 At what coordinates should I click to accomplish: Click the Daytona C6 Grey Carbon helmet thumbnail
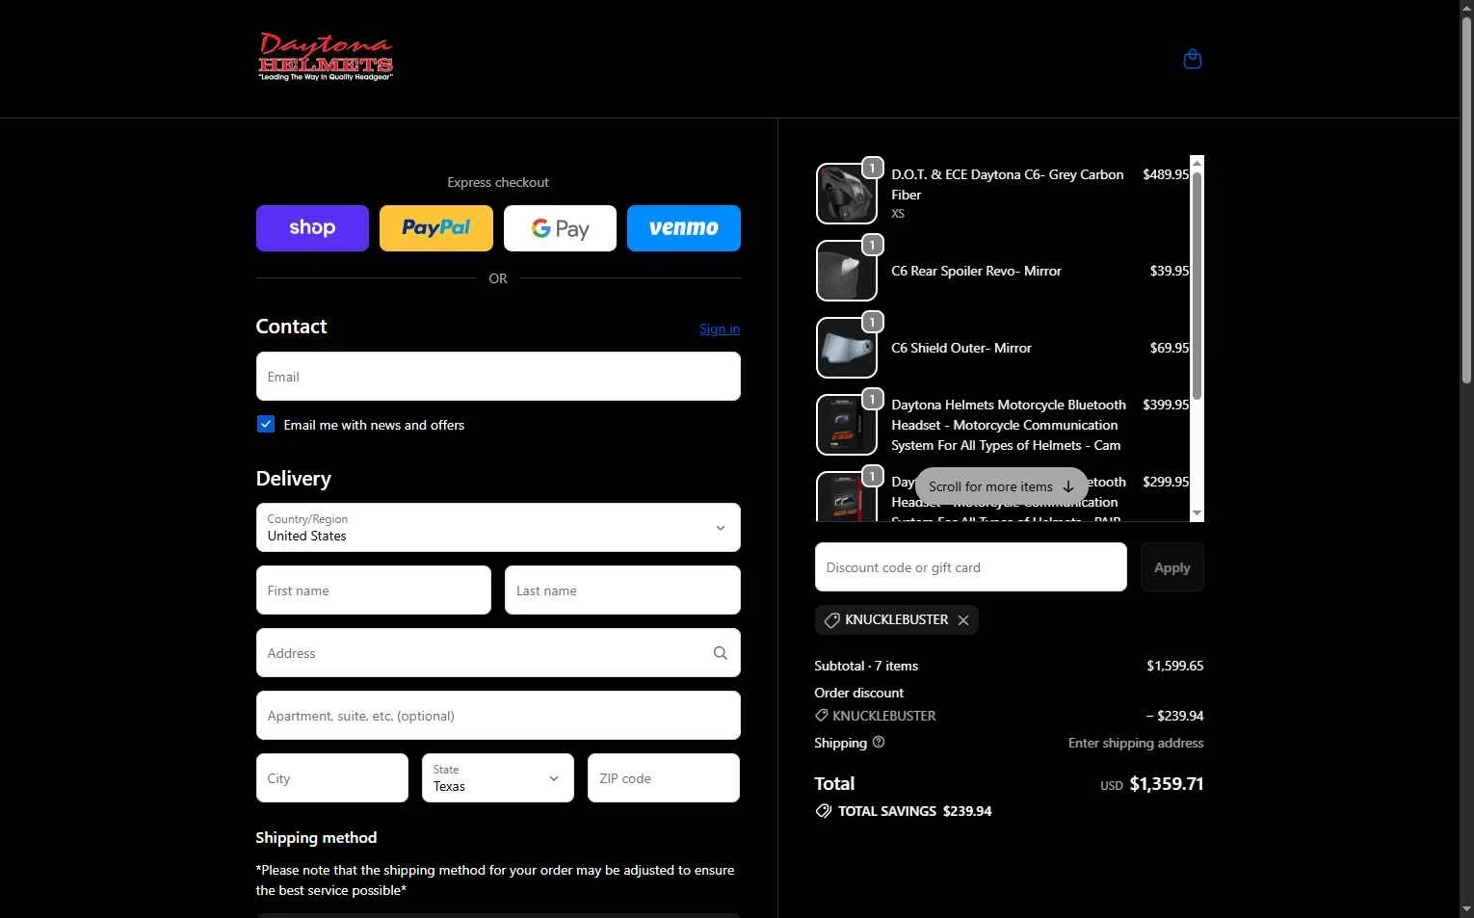click(x=847, y=194)
